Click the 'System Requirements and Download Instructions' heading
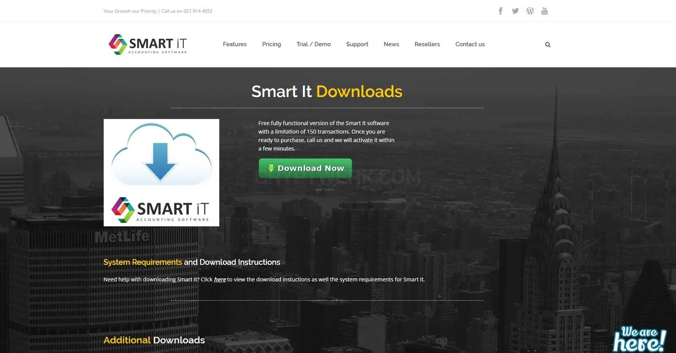 [x=192, y=262]
